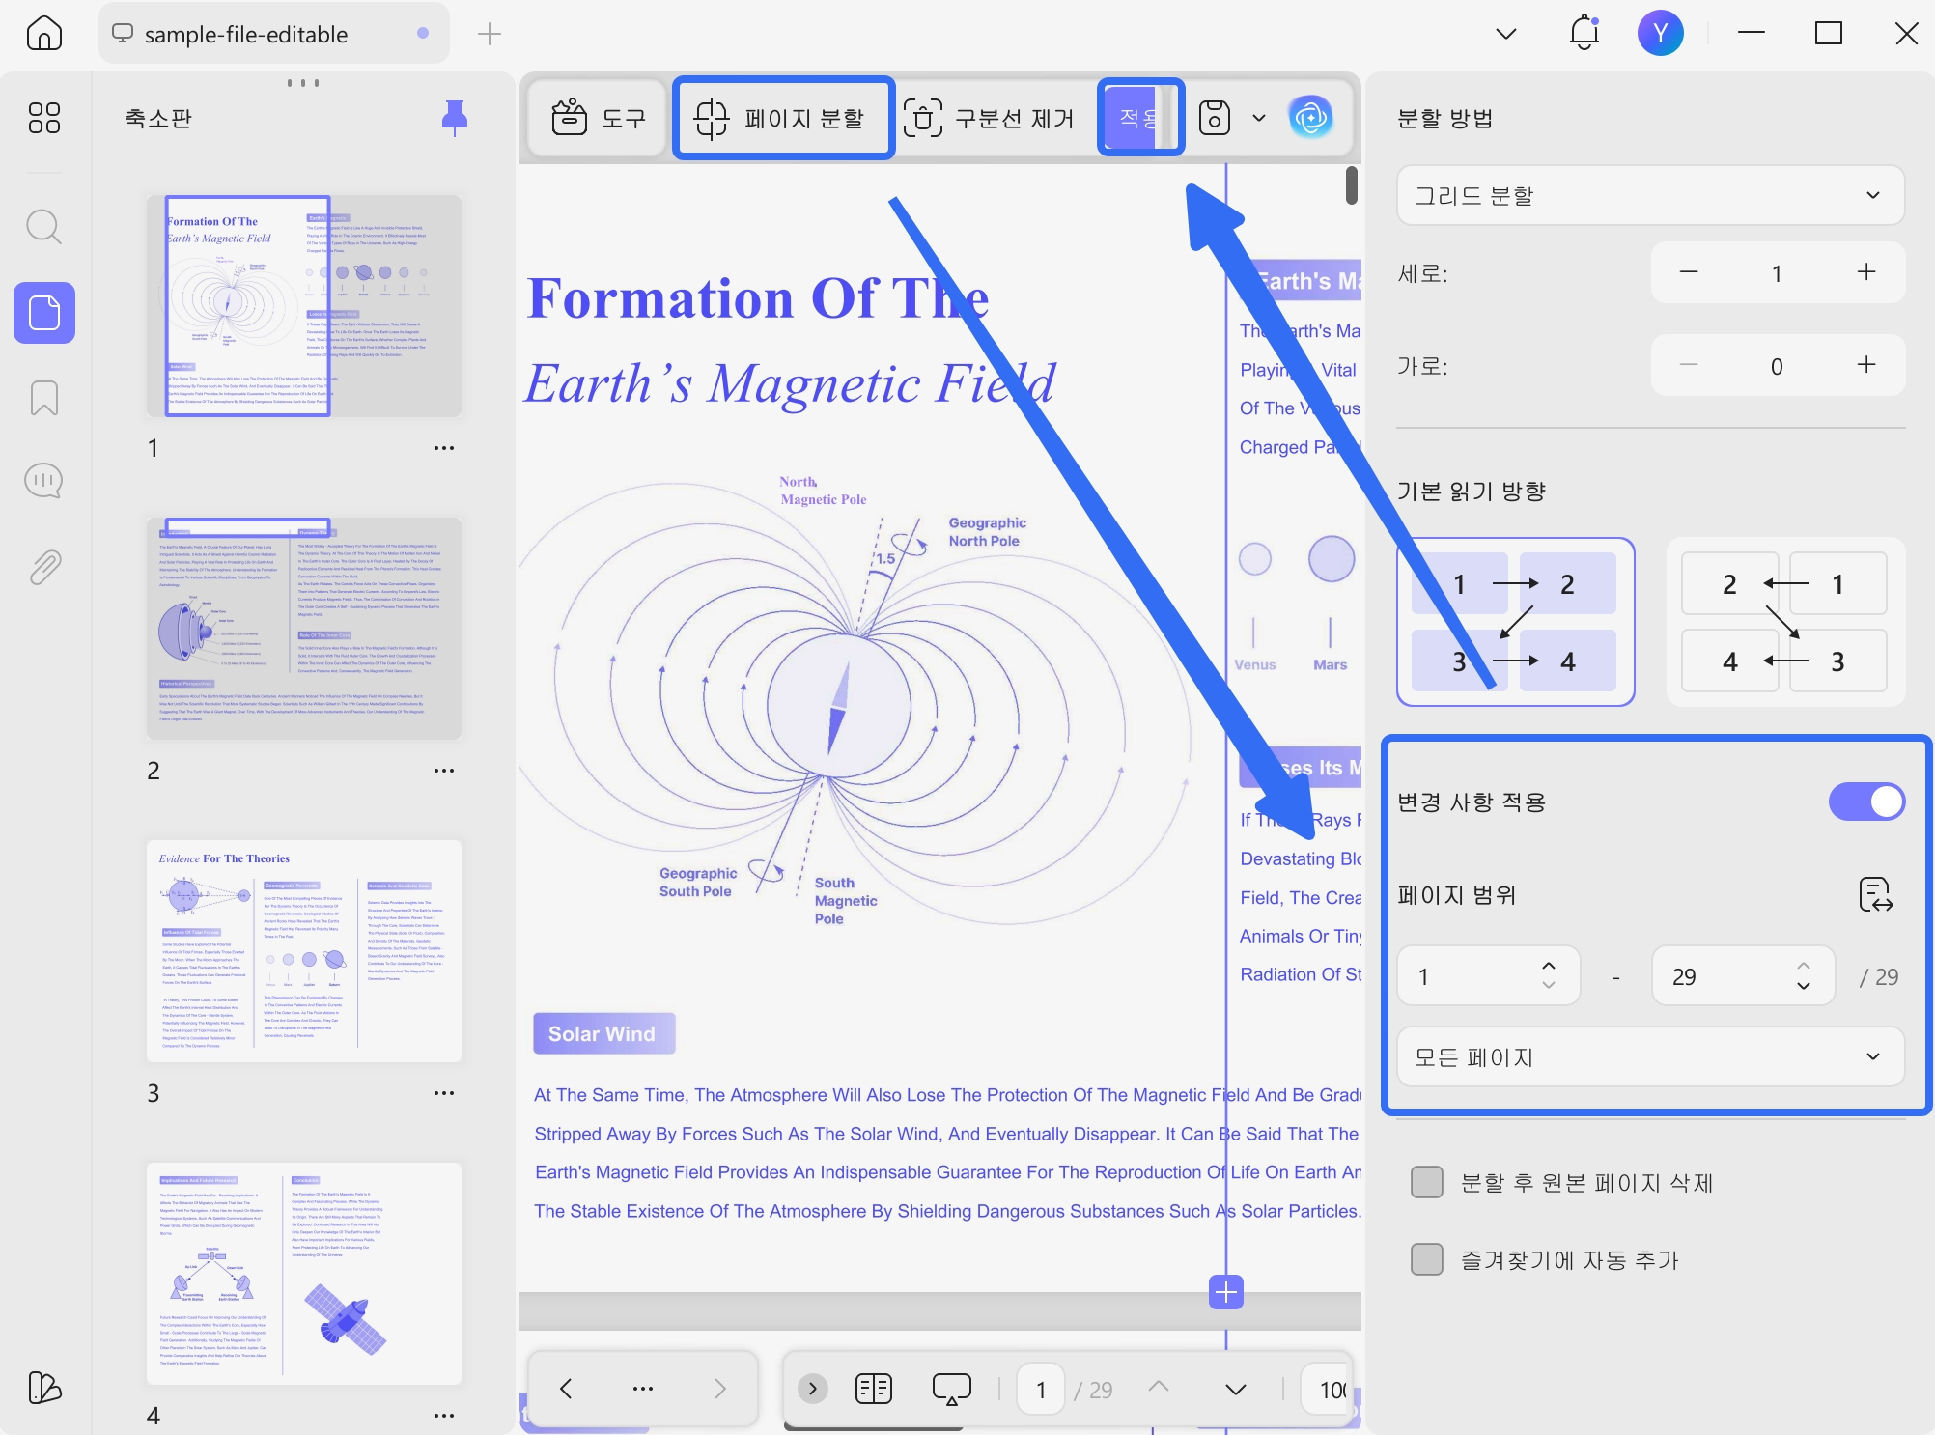Open more options for thumbnail page 2
The width and height of the screenshot is (1935, 1435).
[x=444, y=771]
